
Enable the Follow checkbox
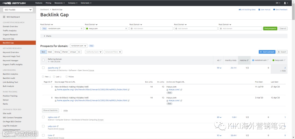coord(67,77)
